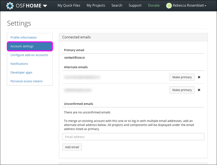Open Profile information settings
Screen dimensions: 217x165
[24, 38]
